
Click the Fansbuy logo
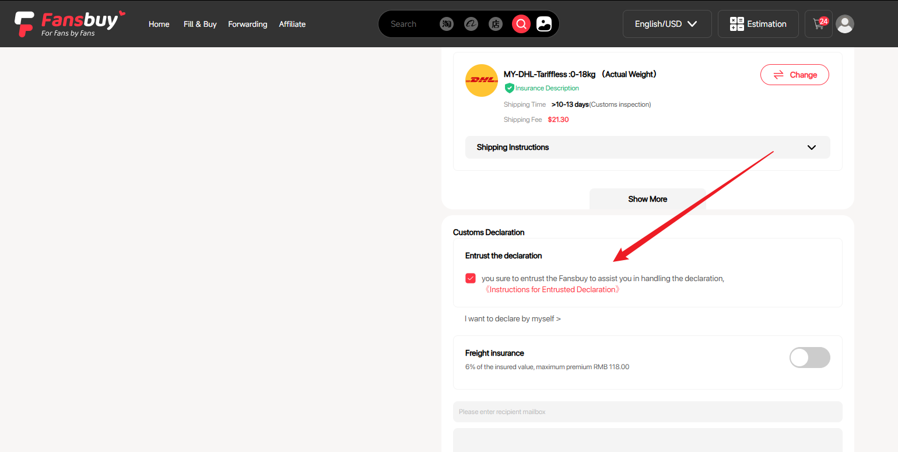[x=70, y=23]
